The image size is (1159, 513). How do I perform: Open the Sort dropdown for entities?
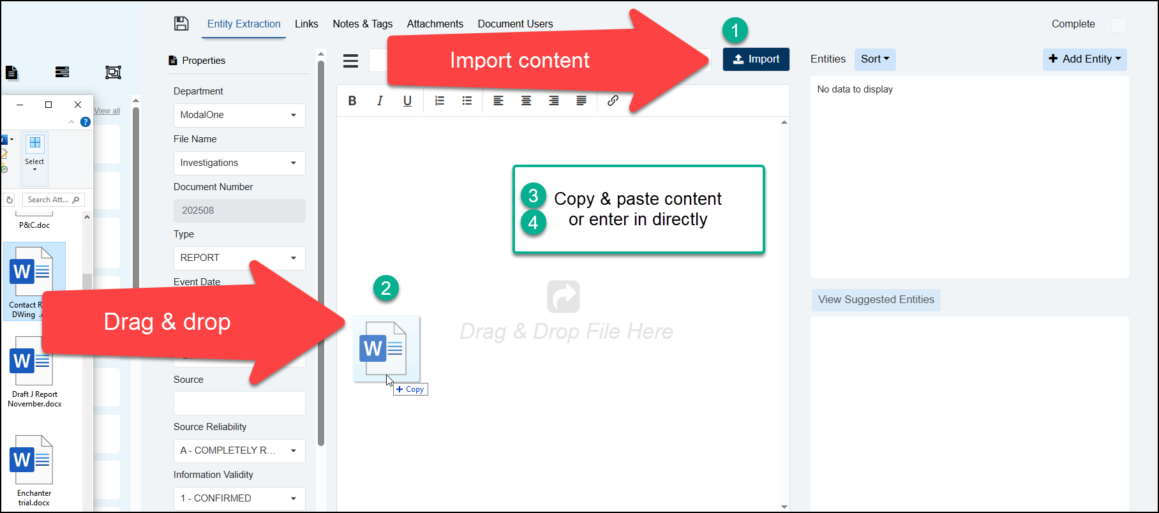tap(874, 59)
